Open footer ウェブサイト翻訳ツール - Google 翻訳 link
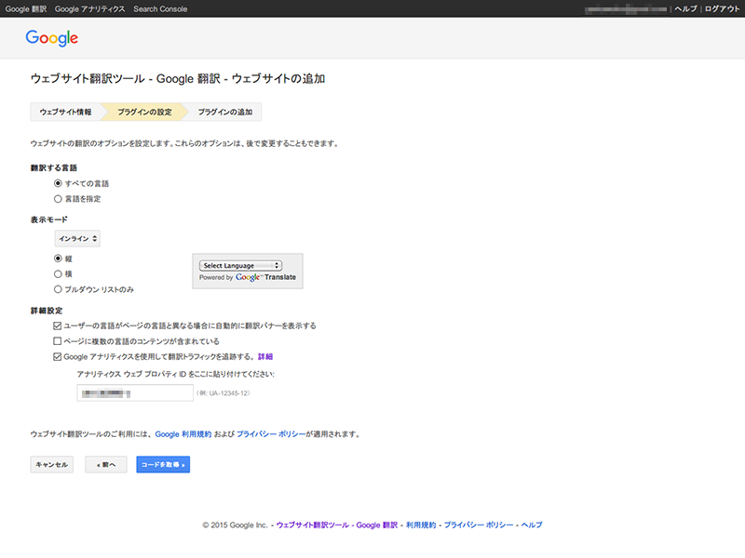 pos(337,525)
